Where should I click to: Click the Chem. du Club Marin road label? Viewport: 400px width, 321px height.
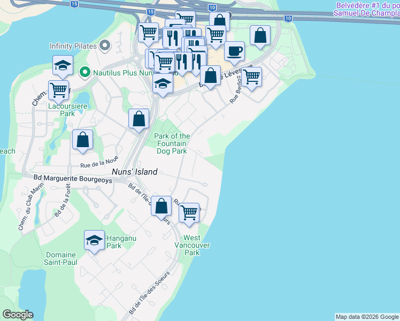30,207
